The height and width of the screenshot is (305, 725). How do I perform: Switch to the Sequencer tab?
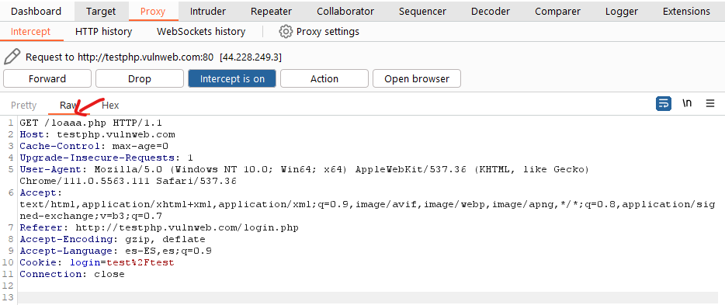(x=422, y=11)
